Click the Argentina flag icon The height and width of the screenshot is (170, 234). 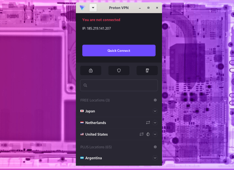pos(82,158)
